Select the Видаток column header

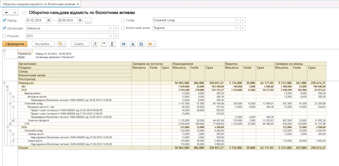pyautogui.click(x=249, y=64)
